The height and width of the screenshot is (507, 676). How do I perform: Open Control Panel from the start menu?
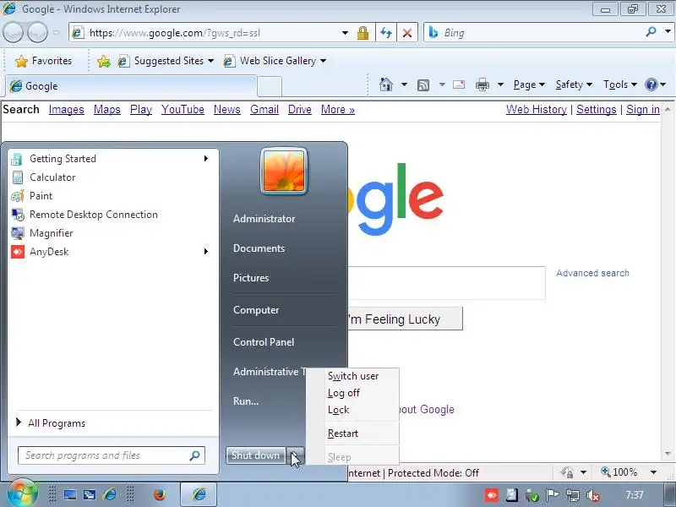click(x=264, y=342)
